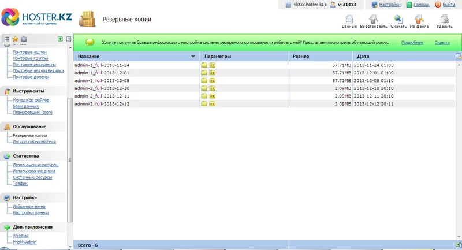
Task: Collapse the Доп. приложения section header
Action: (33, 227)
